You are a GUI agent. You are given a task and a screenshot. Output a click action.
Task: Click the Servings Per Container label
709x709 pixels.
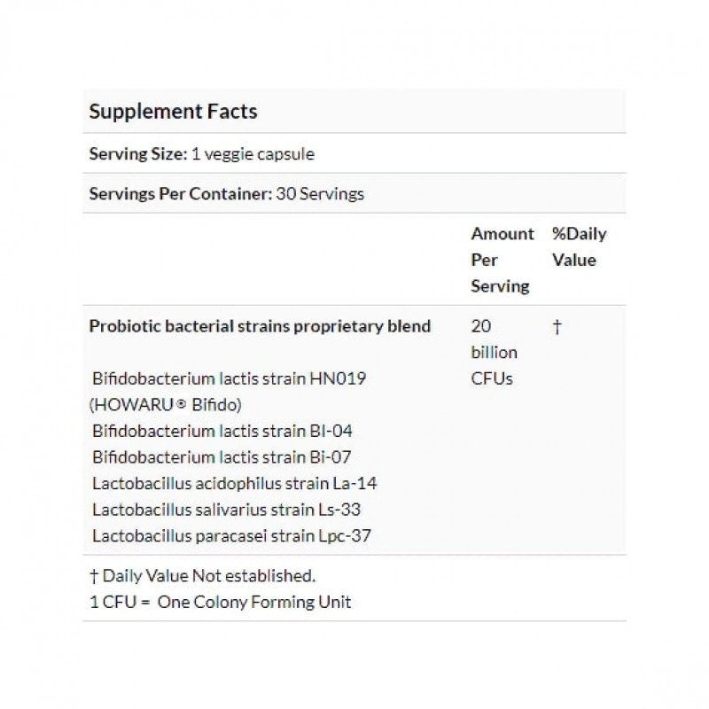point(178,193)
